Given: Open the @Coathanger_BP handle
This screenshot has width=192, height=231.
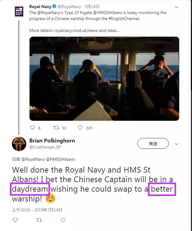Looking at the screenshot, I should tap(45, 147).
